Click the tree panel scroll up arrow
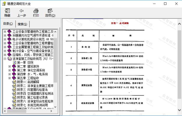Image resolution: width=182 pixels, height=116 pixels. click(55, 32)
